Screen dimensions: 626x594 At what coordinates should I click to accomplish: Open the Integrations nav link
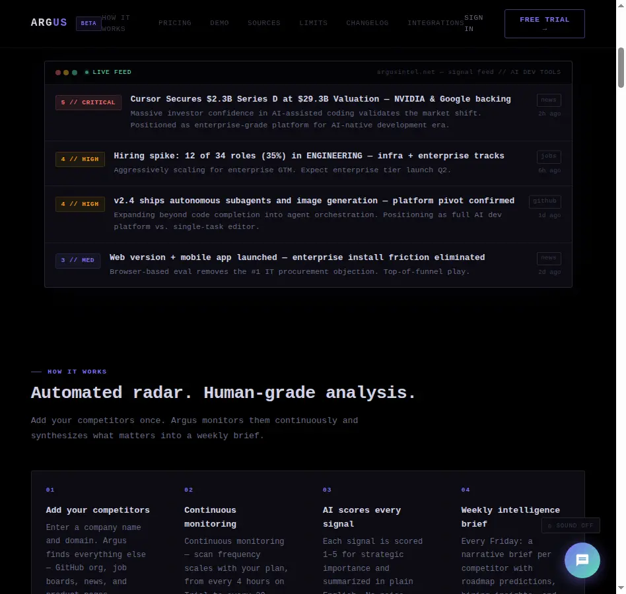point(436,23)
